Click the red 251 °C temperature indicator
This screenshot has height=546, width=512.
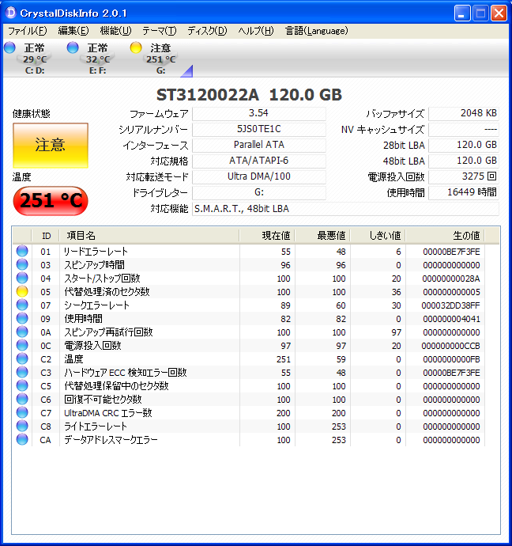point(51,200)
